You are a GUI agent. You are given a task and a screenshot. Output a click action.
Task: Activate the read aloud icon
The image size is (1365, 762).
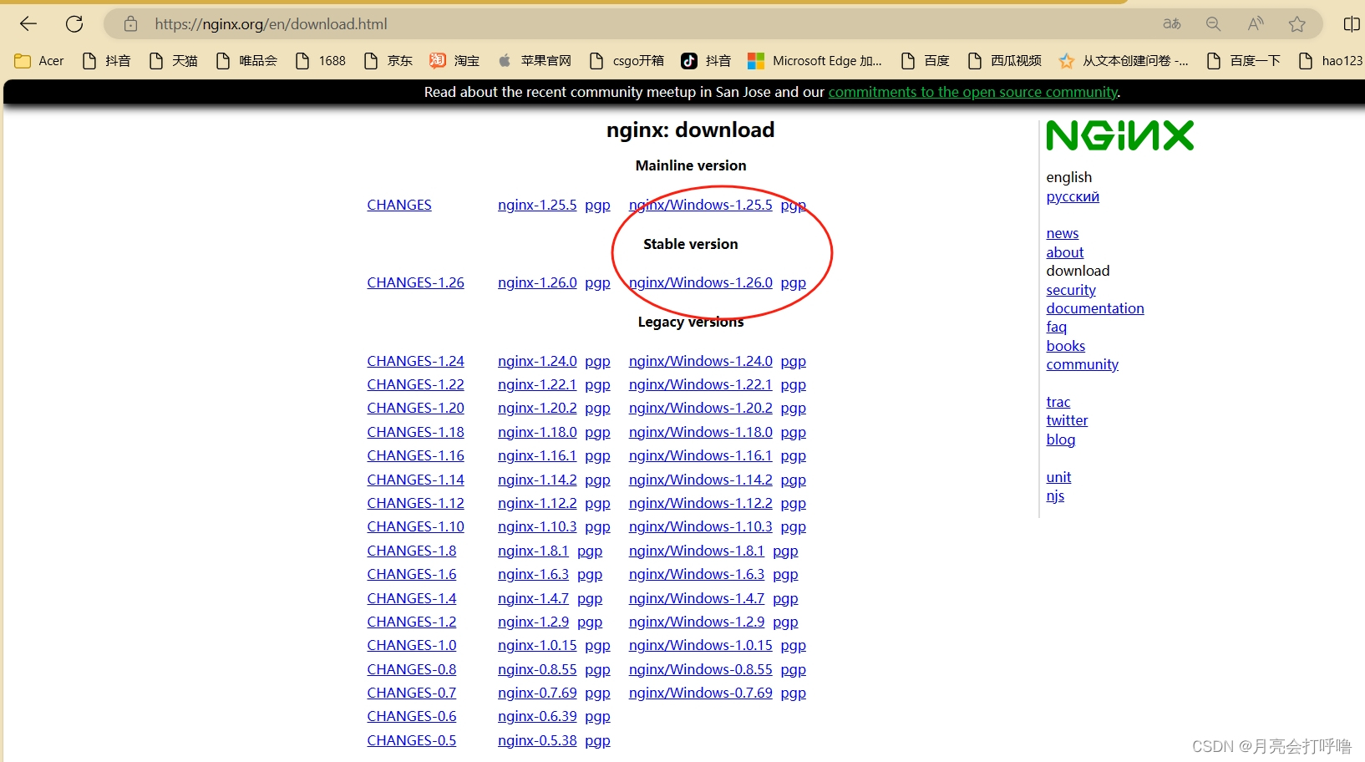[1256, 24]
